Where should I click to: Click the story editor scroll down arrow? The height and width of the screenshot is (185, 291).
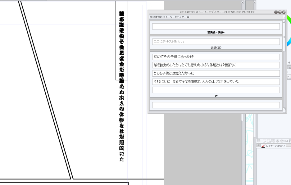284,109
